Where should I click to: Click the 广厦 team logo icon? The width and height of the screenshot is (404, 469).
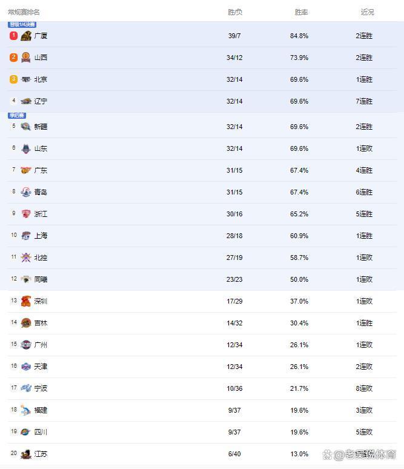[x=26, y=36]
